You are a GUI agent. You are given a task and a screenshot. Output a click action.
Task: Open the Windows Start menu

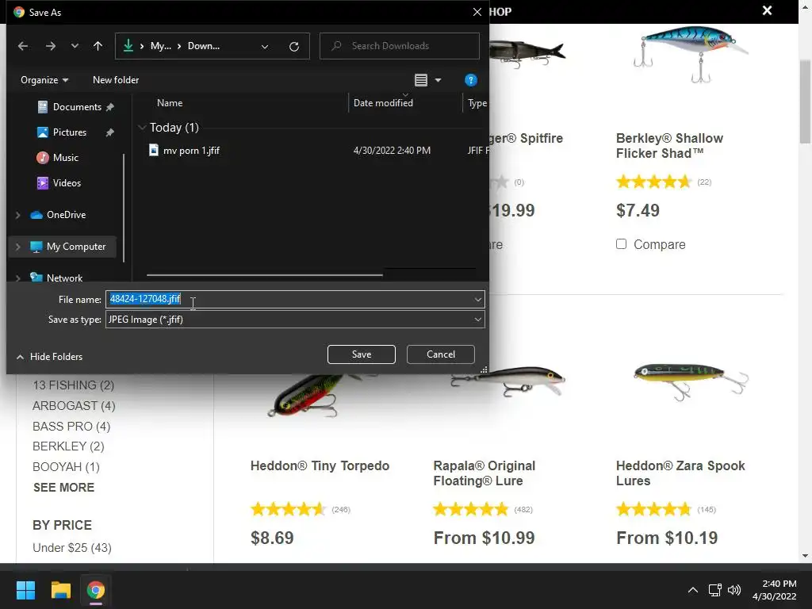click(x=25, y=590)
